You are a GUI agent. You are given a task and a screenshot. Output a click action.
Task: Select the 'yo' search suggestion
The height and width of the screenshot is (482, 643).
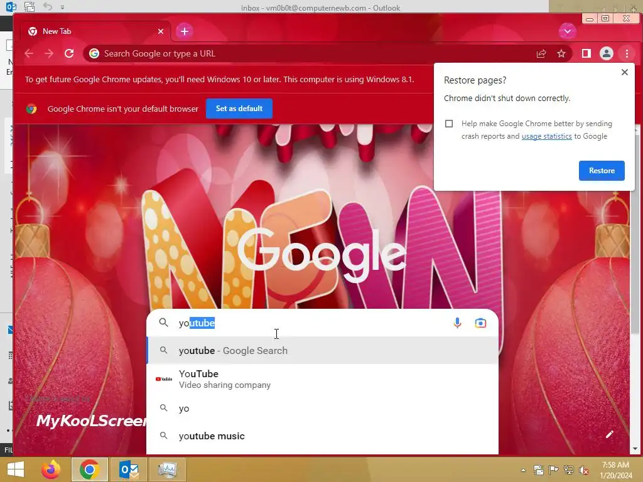322,408
